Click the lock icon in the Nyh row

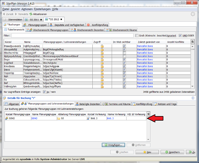click(102, 77)
